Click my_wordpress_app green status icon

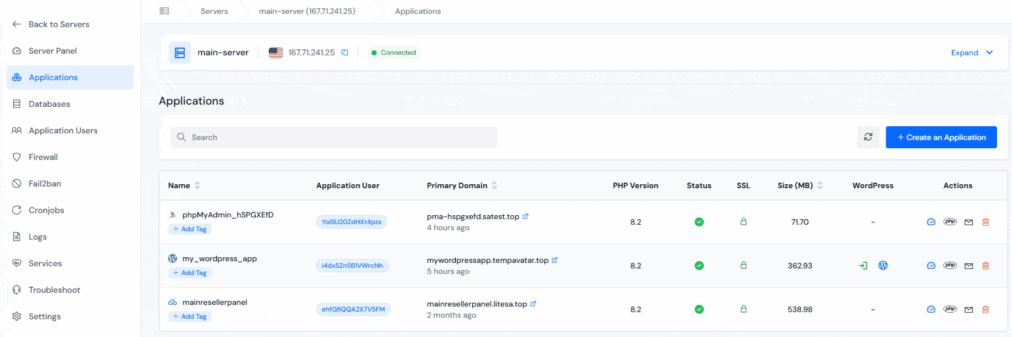[x=699, y=266]
